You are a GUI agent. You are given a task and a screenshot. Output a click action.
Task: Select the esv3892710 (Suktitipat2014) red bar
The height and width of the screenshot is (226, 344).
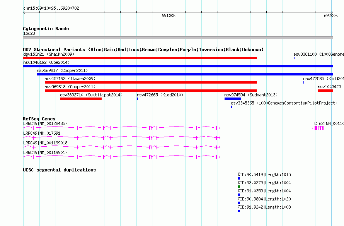coord(81,99)
